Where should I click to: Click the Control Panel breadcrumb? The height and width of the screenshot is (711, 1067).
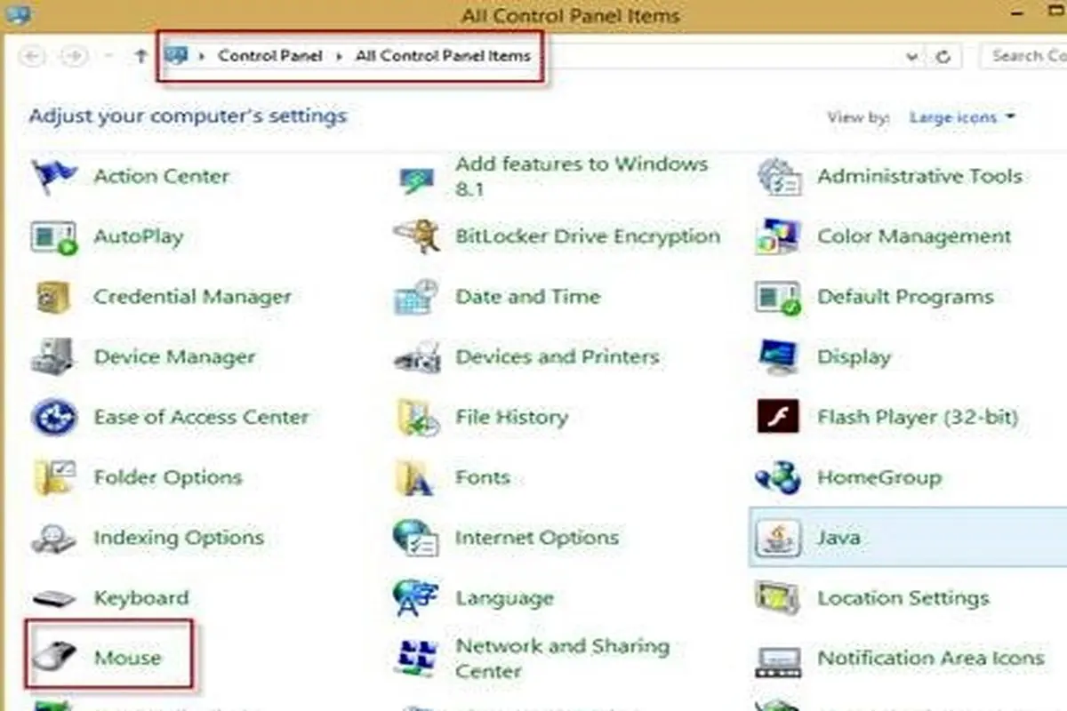pyautogui.click(x=270, y=56)
